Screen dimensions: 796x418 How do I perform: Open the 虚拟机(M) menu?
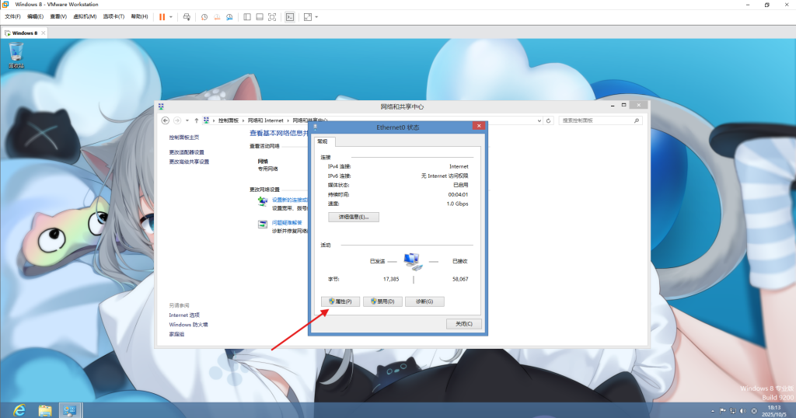click(x=84, y=16)
